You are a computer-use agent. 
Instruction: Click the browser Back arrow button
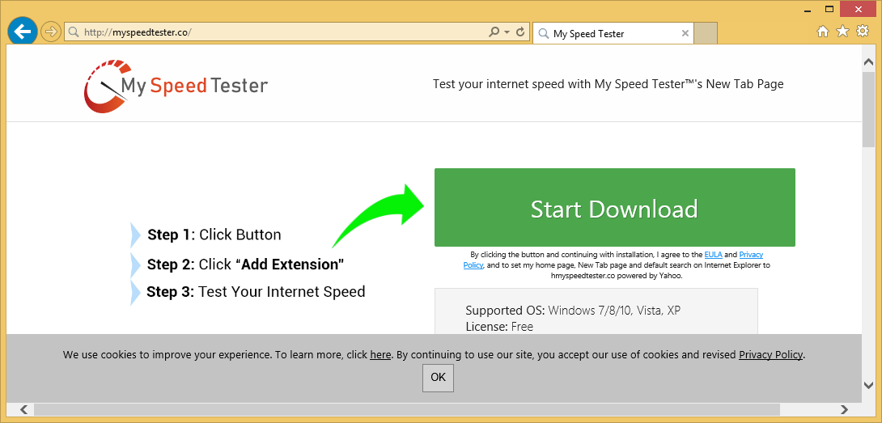coord(22,32)
